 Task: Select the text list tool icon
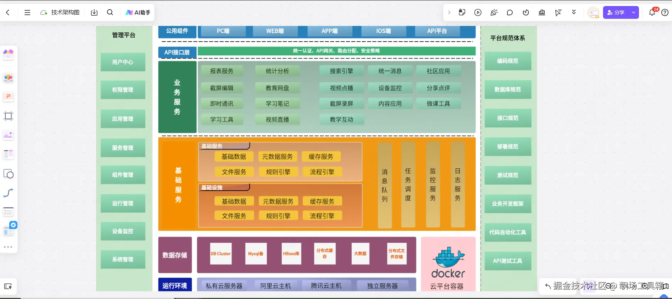point(8,212)
